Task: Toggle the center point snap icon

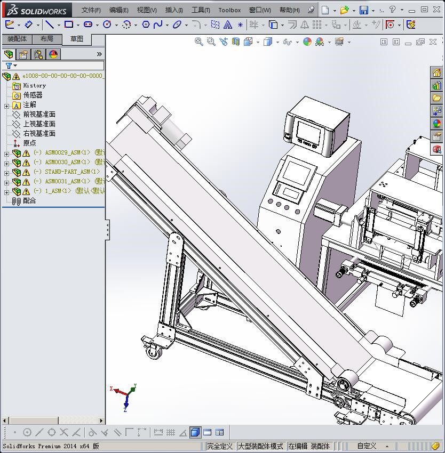Action: coord(27,432)
